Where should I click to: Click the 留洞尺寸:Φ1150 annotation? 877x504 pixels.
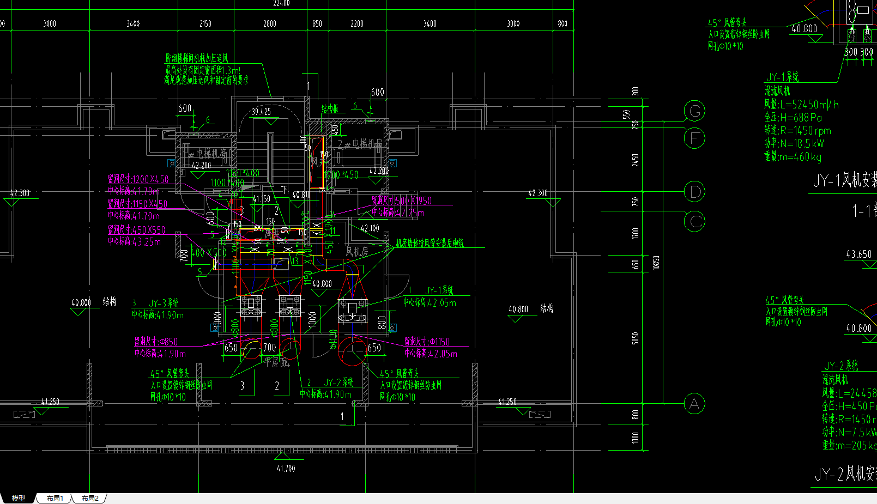(427, 342)
